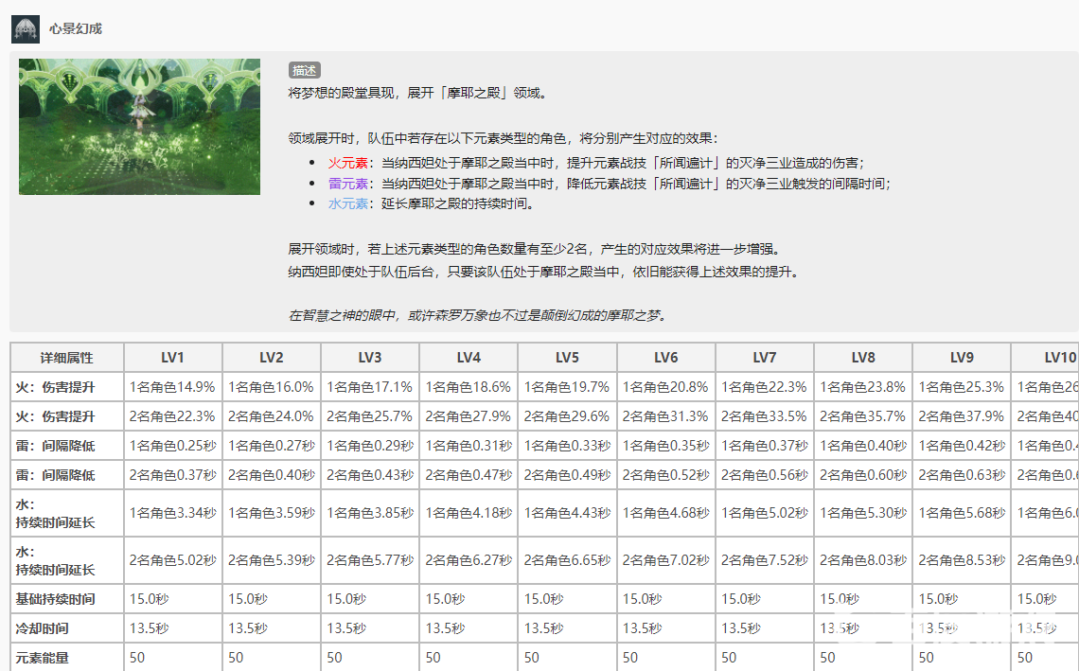The image size is (1079, 671).
Task: Click the 15.0秒 cell under LV1
Action: click(172, 599)
